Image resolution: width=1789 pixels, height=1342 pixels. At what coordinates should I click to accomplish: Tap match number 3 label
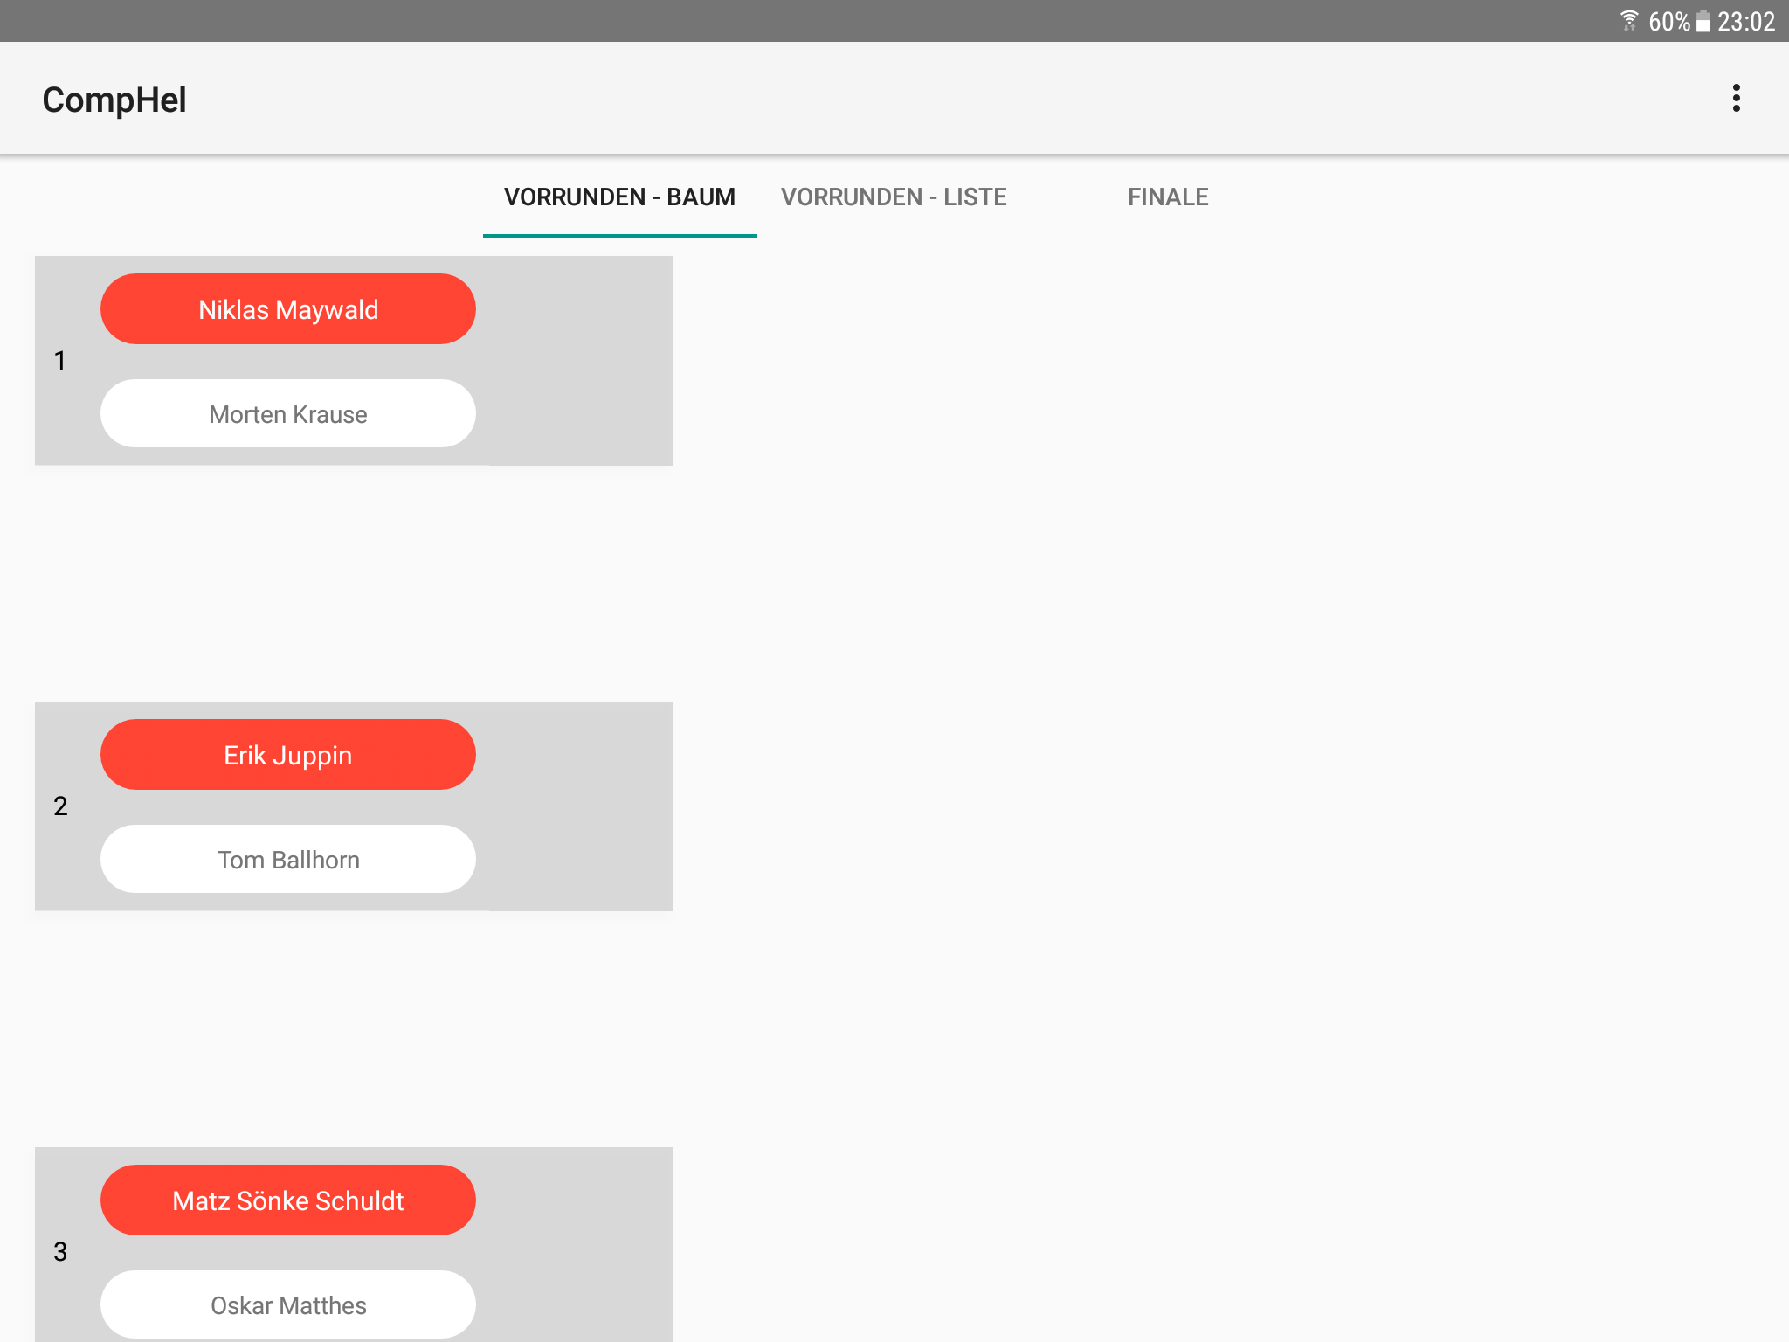point(60,1252)
